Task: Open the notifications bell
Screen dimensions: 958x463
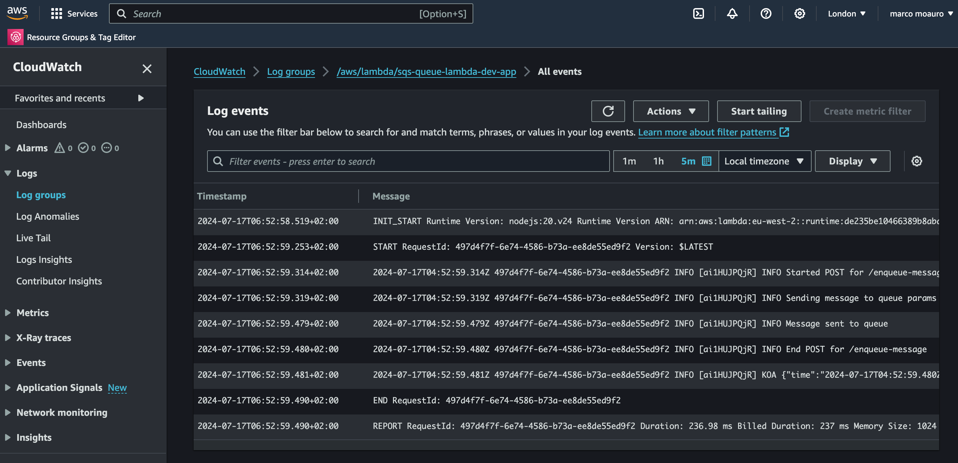Action: click(732, 13)
